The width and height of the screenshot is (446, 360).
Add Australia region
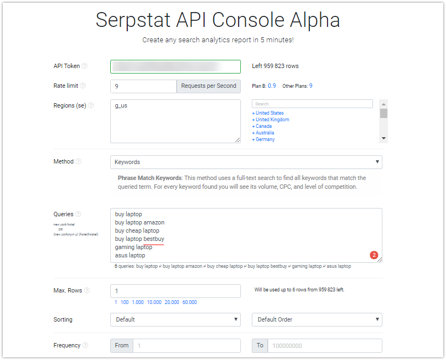tap(263, 133)
